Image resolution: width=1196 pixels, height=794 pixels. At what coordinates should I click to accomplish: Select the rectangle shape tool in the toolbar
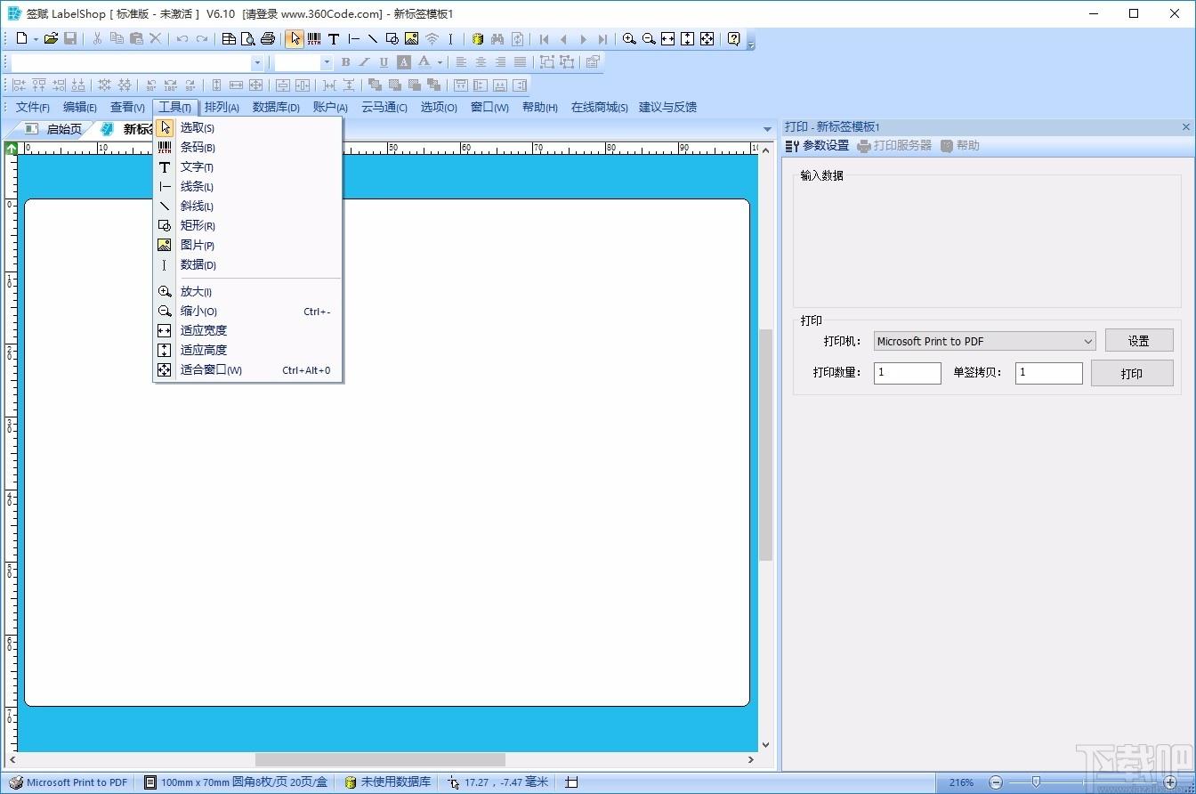tap(392, 38)
